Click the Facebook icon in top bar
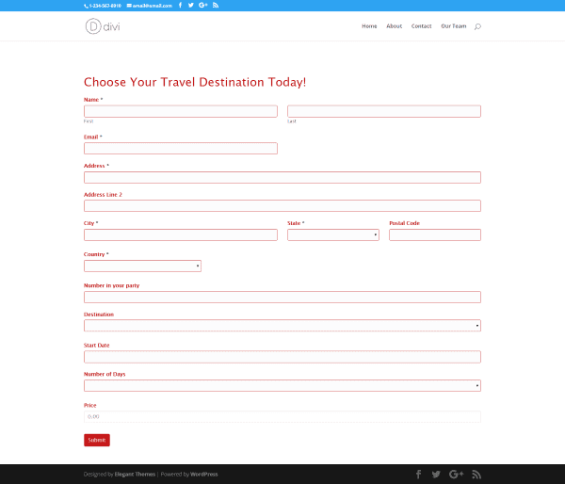Screen dimensions: 565x484 pos(180,5)
